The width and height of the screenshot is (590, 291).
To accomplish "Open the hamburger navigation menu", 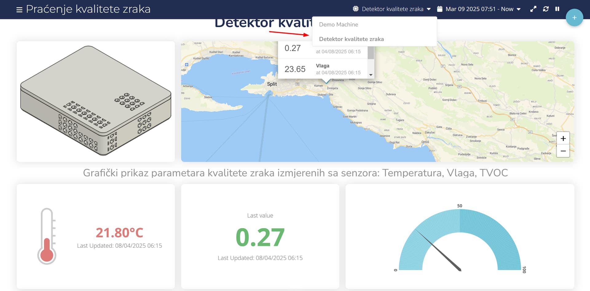I will pyautogui.click(x=19, y=10).
